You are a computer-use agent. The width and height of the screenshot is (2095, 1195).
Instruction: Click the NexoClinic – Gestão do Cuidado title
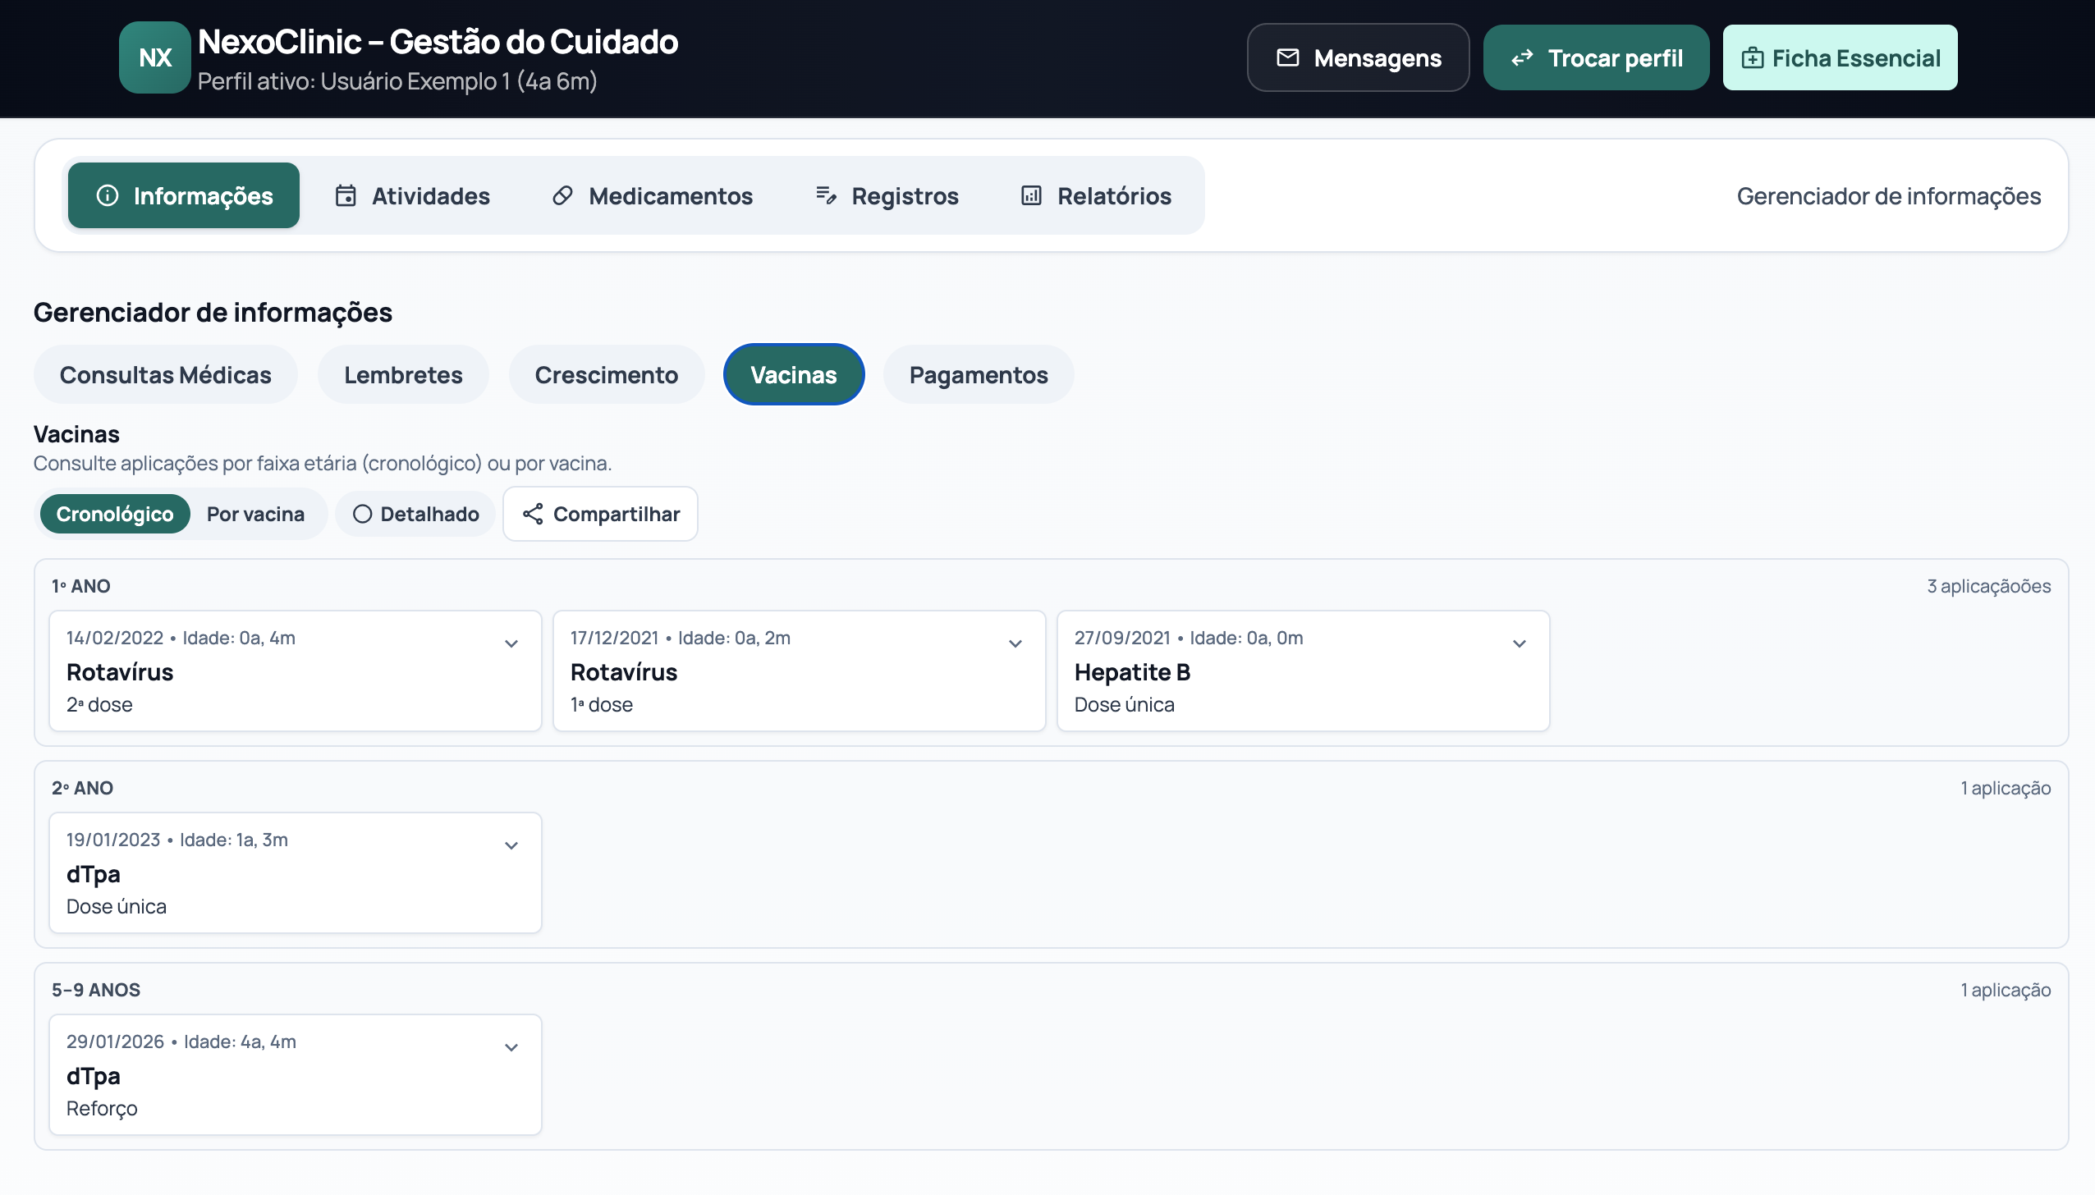[x=438, y=42]
